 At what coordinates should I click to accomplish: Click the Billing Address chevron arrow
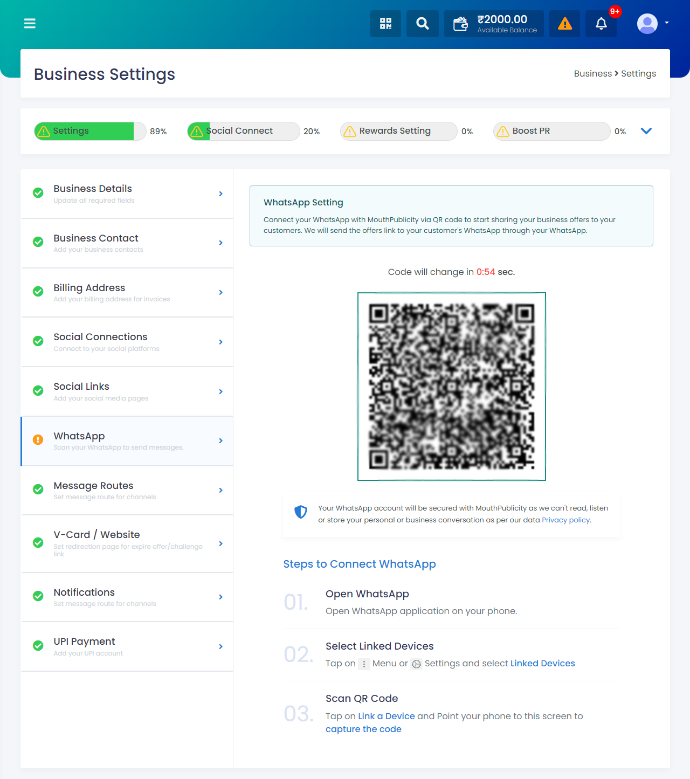220,292
